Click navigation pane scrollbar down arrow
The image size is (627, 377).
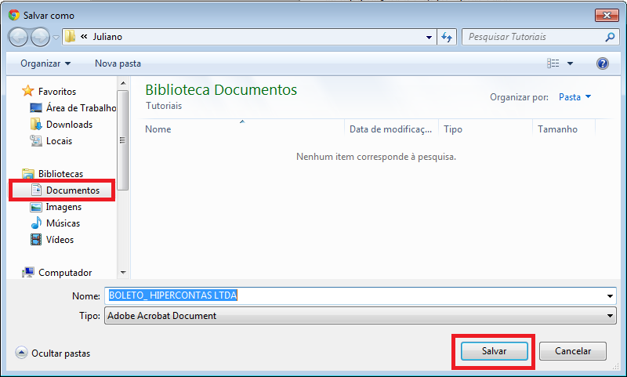(123, 273)
